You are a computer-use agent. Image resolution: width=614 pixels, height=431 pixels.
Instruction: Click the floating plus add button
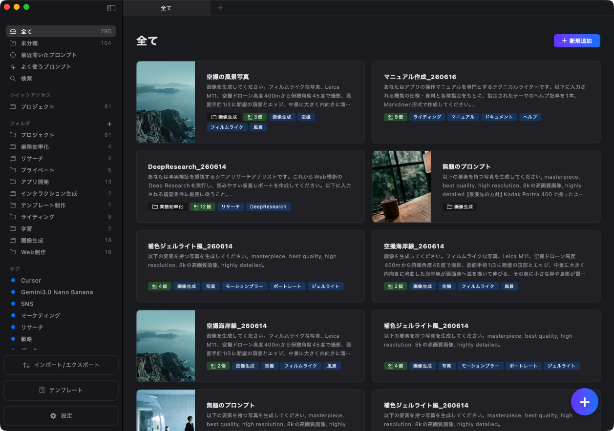click(585, 402)
